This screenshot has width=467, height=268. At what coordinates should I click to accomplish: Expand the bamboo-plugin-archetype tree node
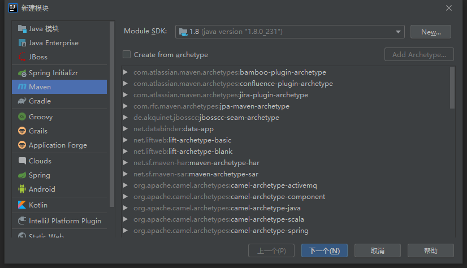[126, 72]
